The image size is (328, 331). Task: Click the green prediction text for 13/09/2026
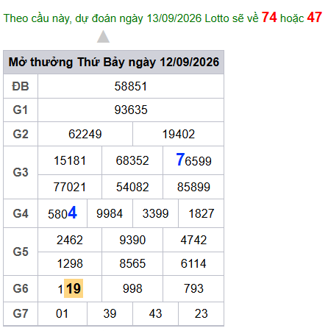(131, 18)
